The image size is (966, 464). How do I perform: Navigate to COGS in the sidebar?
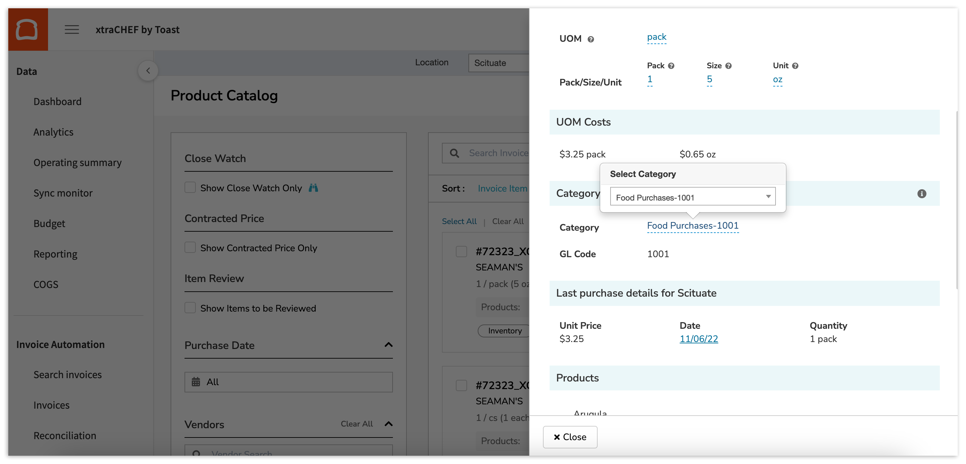[46, 284]
